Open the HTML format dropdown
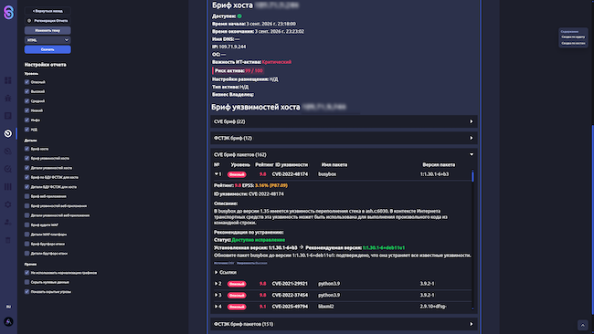594x334 pixels. 48,40
